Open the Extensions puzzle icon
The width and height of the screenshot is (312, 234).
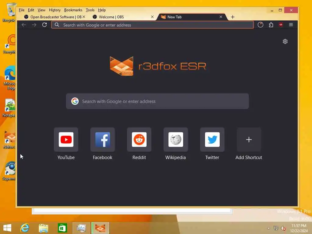click(271, 25)
